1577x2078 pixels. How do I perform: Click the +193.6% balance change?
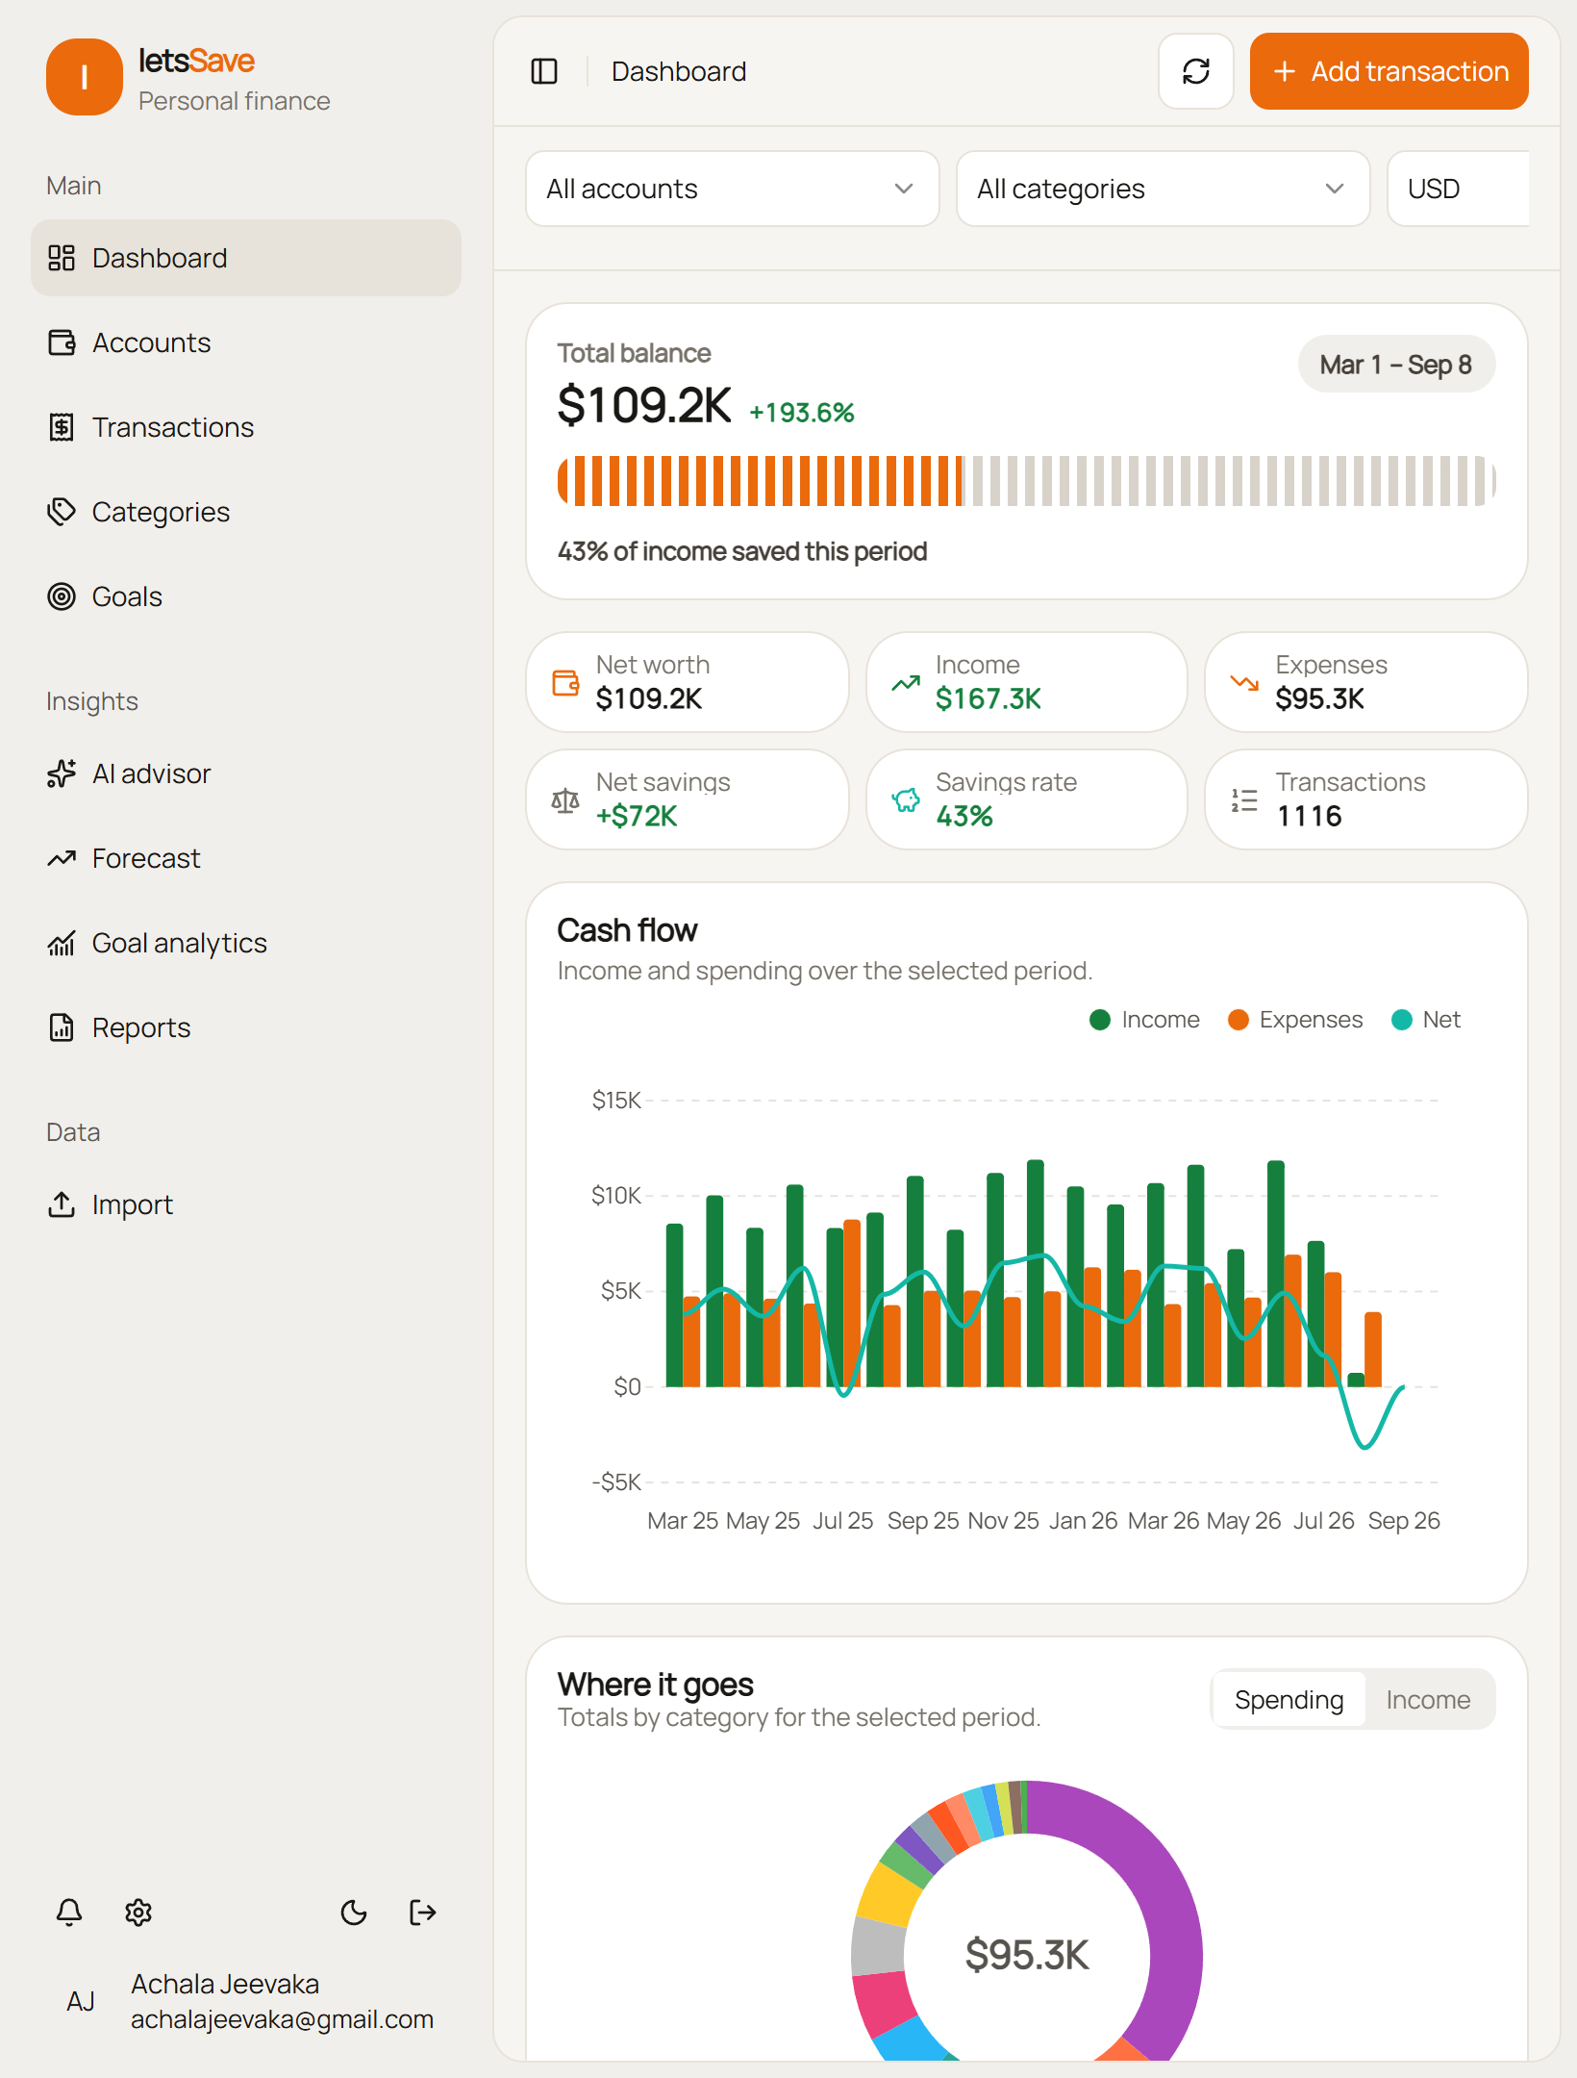[x=802, y=413]
